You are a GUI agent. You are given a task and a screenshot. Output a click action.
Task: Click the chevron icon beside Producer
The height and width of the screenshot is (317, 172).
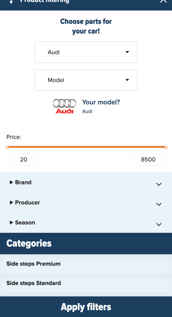(x=159, y=204)
